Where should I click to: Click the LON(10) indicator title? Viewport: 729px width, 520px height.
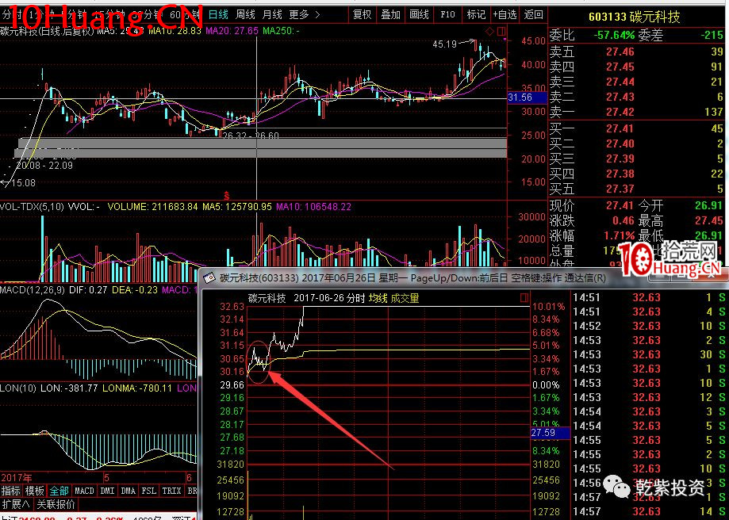18,388
